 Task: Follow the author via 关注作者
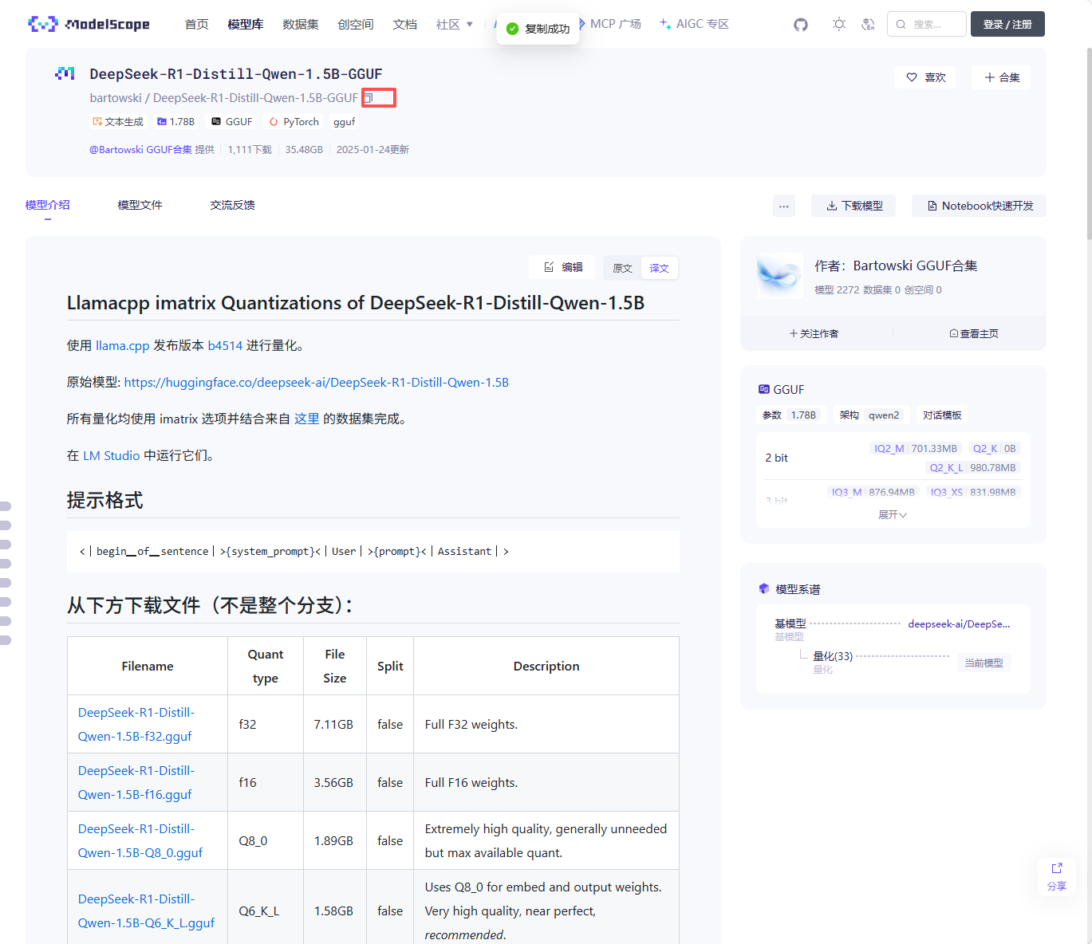tap(814, 333)
